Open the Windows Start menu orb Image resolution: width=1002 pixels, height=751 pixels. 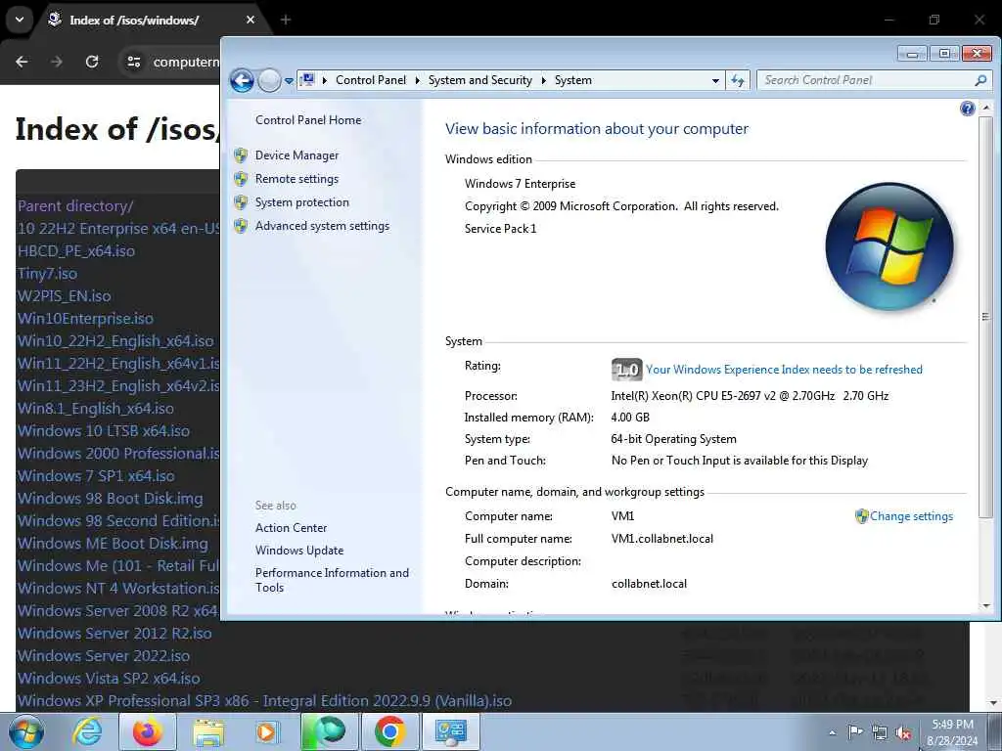point(26,731)
